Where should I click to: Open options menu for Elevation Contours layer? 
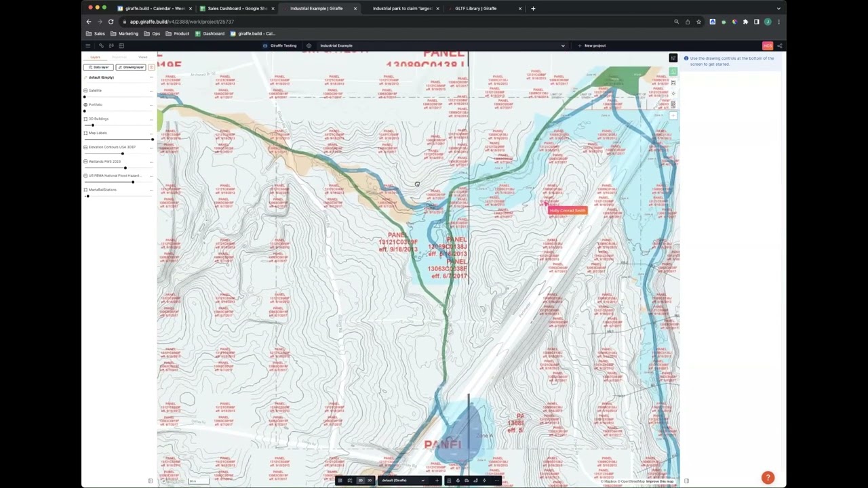point(151,148)
